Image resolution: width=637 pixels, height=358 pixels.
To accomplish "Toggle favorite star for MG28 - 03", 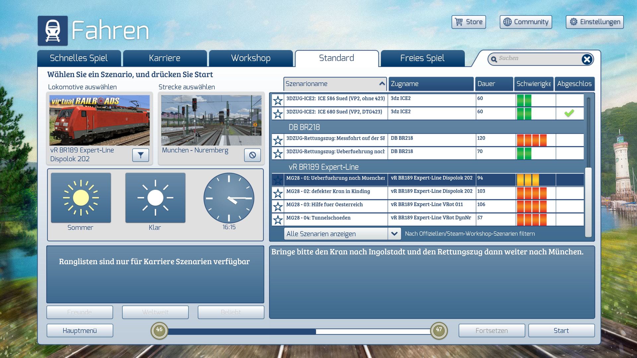I will click(278, 206).
